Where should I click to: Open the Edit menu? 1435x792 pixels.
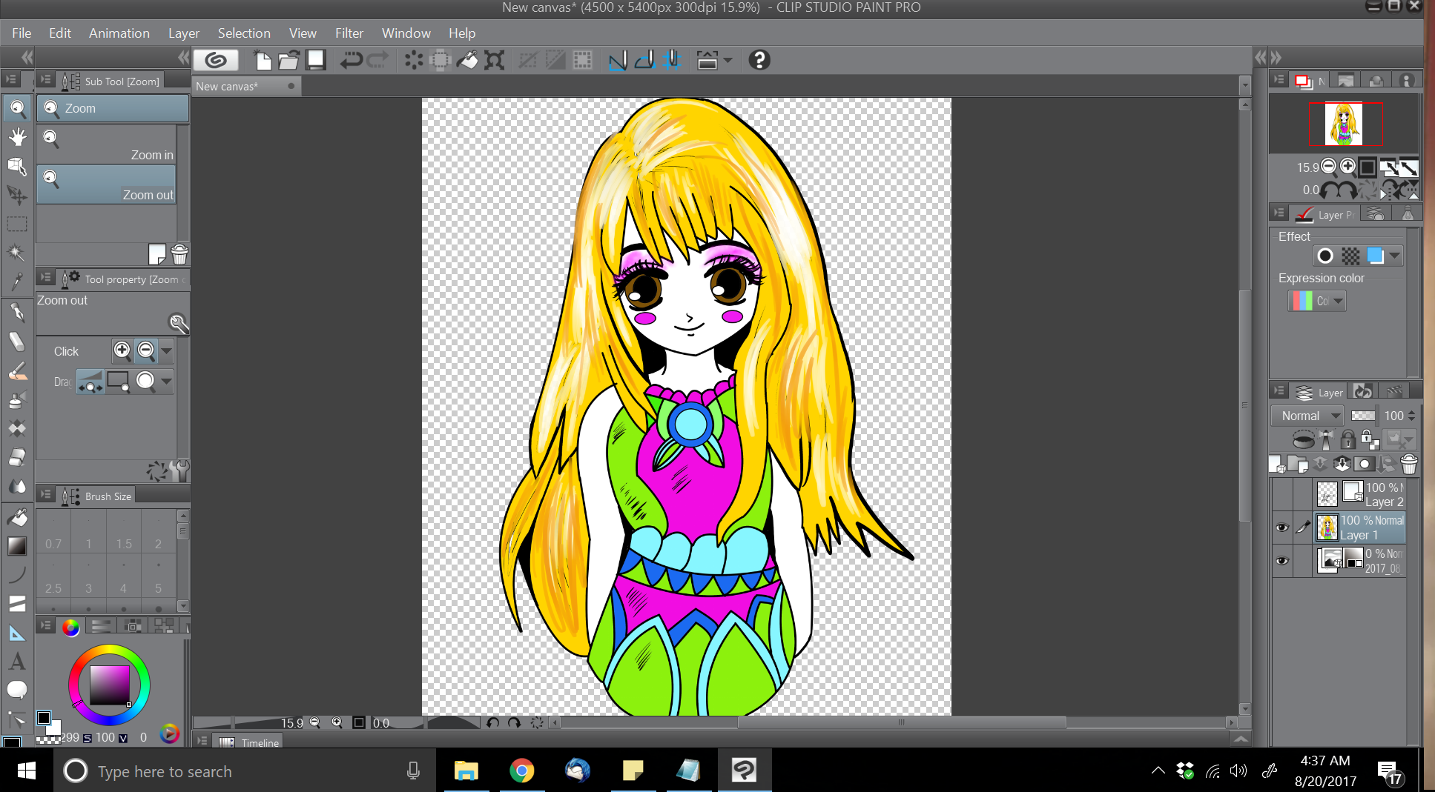[x=59, y=33]
